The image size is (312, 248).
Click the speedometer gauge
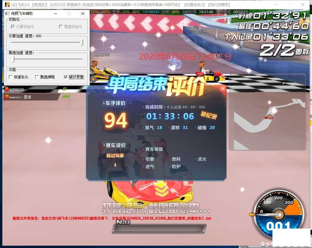pos(279,214)
